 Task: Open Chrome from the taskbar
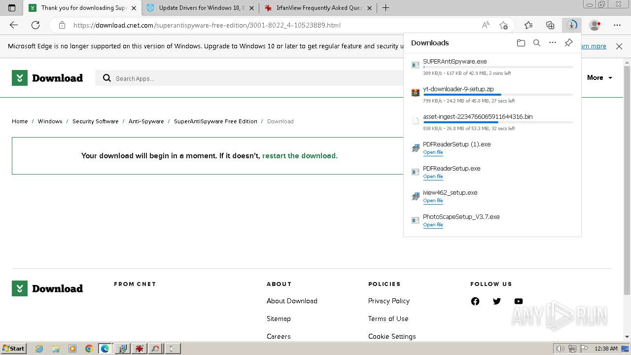point(89,349)
